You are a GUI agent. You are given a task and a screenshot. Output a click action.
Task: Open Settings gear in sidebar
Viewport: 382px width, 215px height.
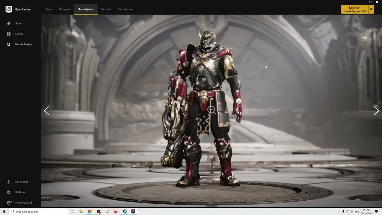click(9, 192)
